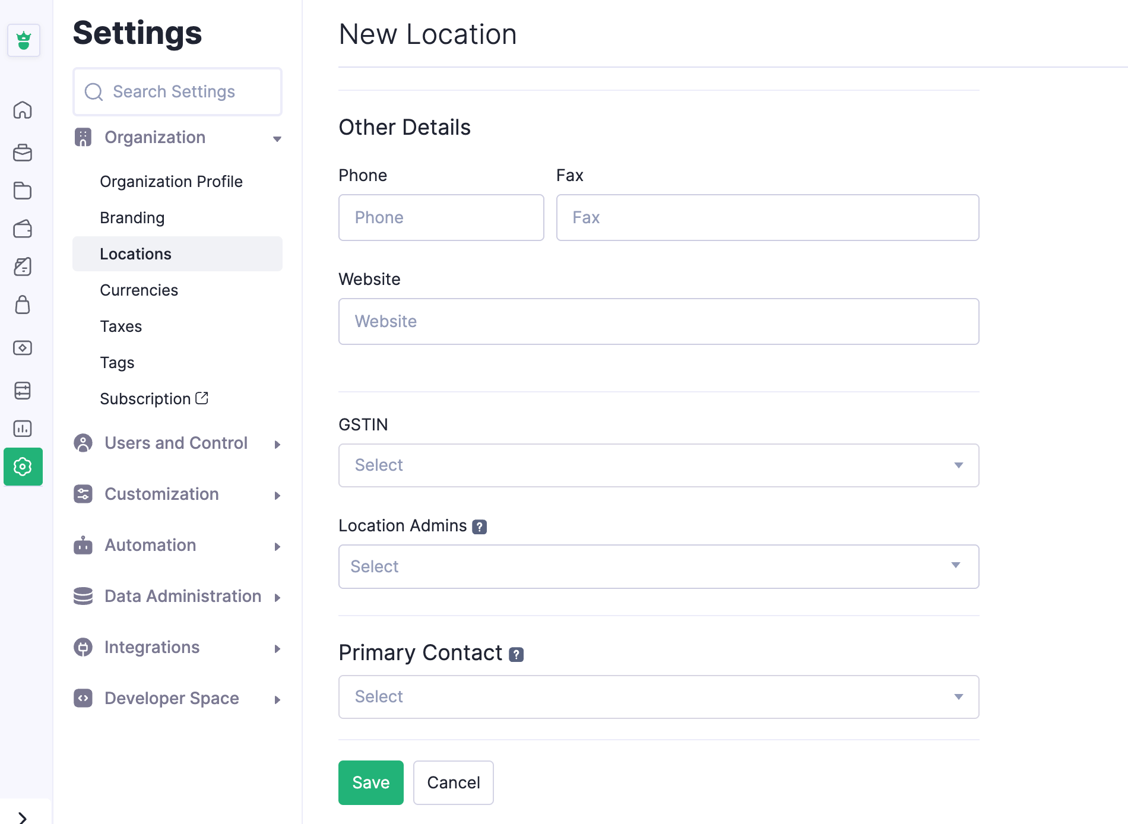Open the Location Admins dropdown

tap(658, 567)
